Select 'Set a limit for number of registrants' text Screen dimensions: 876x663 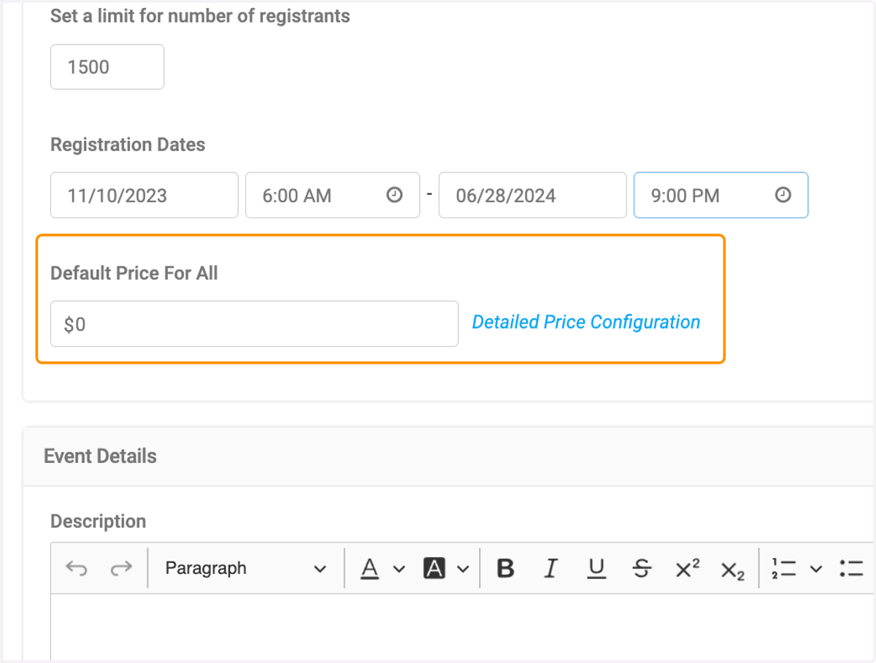[200, 16]
